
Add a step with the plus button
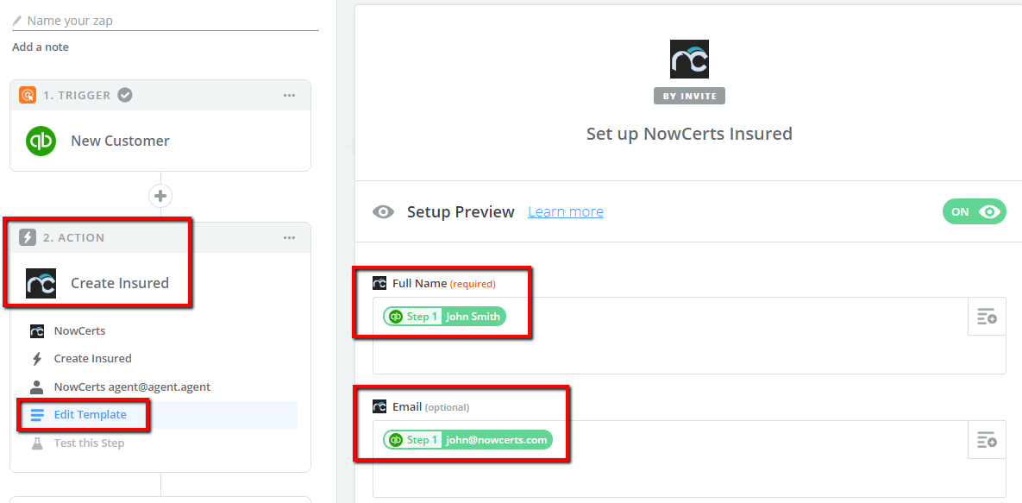pos(160,195)
